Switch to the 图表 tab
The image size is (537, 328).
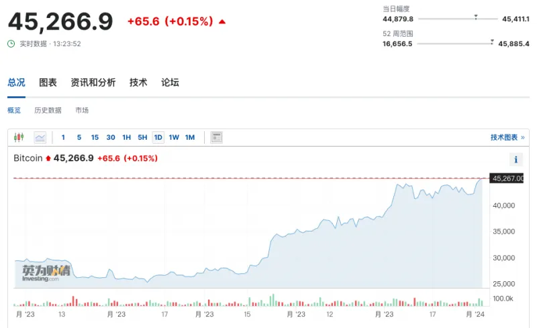point(48,82)
